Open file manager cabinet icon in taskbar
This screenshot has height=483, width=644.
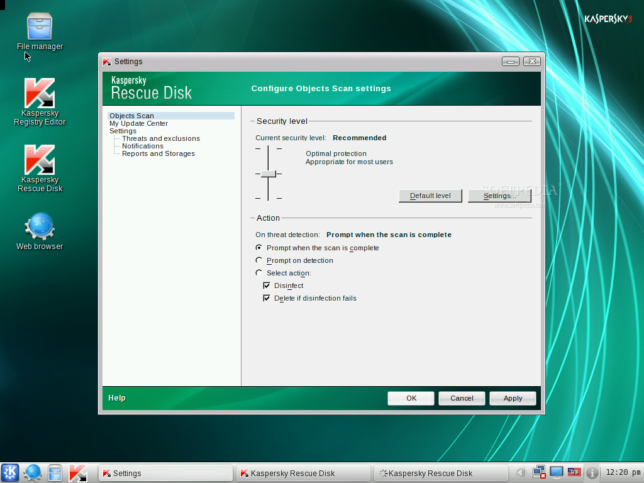point(55,473)
